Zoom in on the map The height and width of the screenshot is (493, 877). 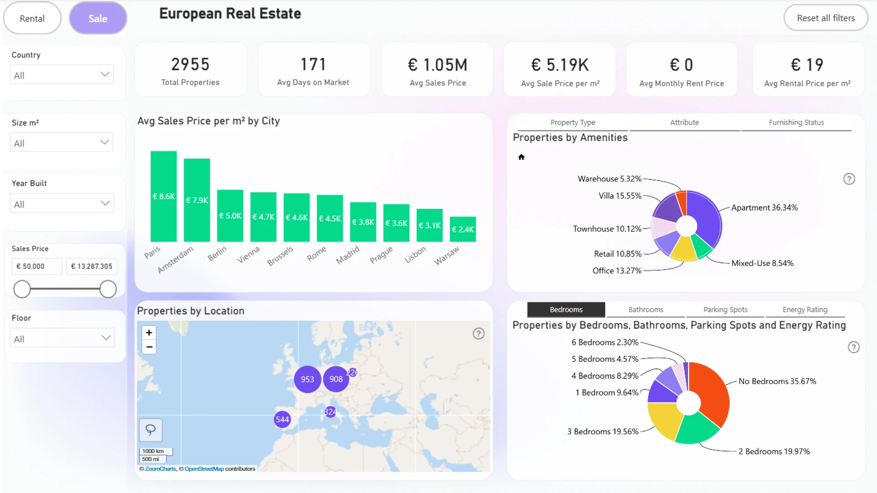coord(149,333)
